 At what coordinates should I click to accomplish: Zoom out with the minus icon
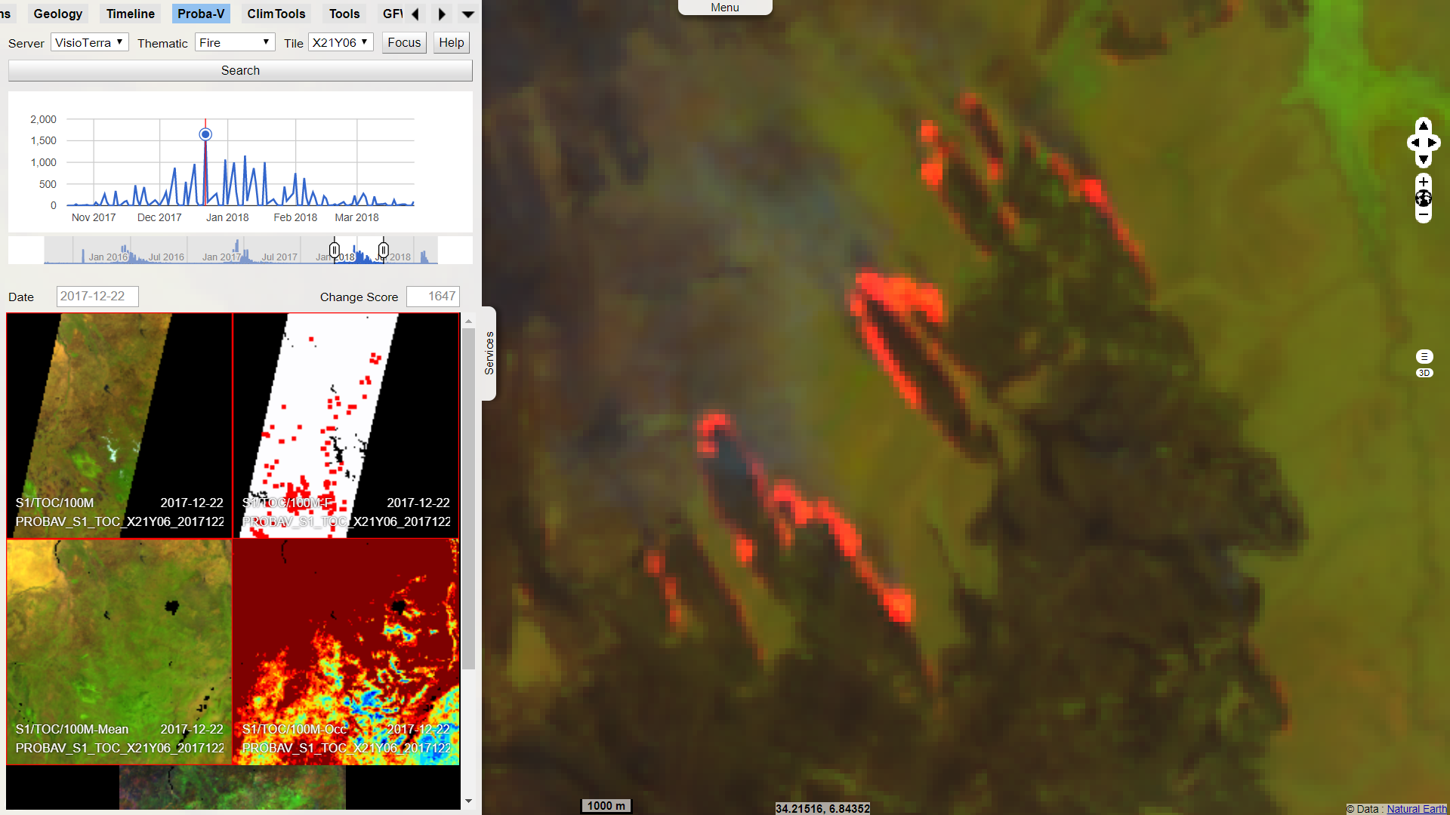click(1424, 215)
